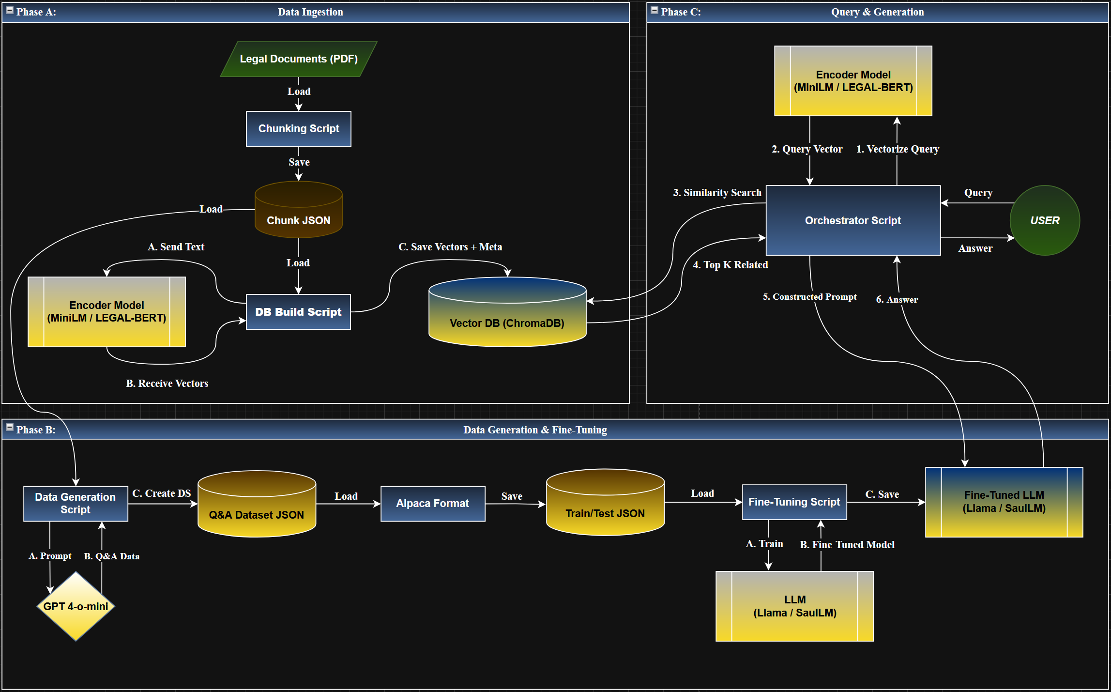Click the 'B. Q&A Data' edge label
The height and width of the screenshot is (692, 1111).
pos(112,556)
